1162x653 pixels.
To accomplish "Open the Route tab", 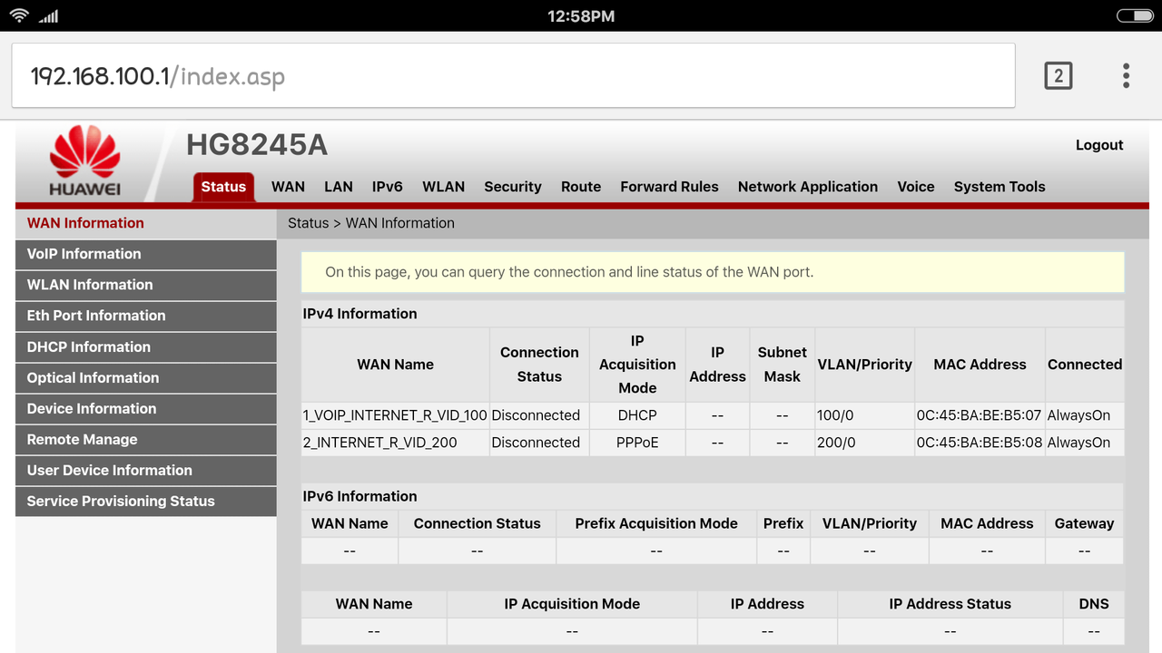I will coord(581,187).
